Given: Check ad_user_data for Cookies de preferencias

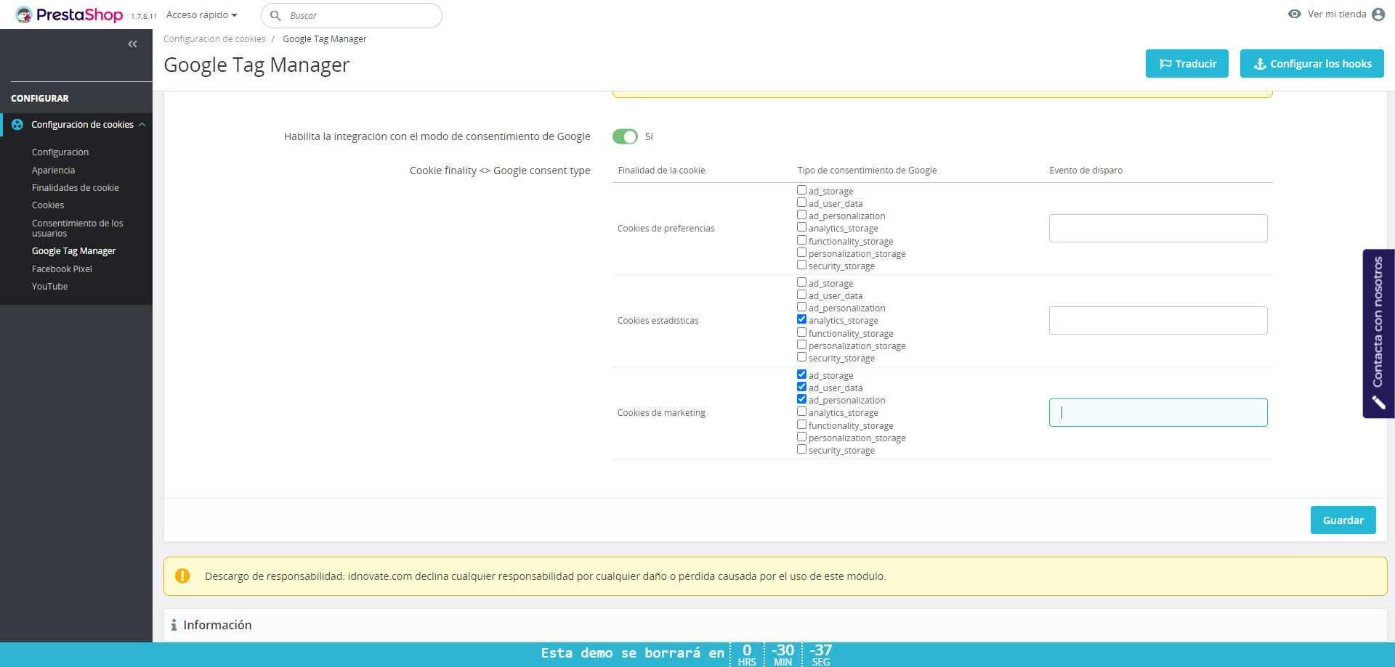Looking at the screenshot, I should tap(801, 202).
